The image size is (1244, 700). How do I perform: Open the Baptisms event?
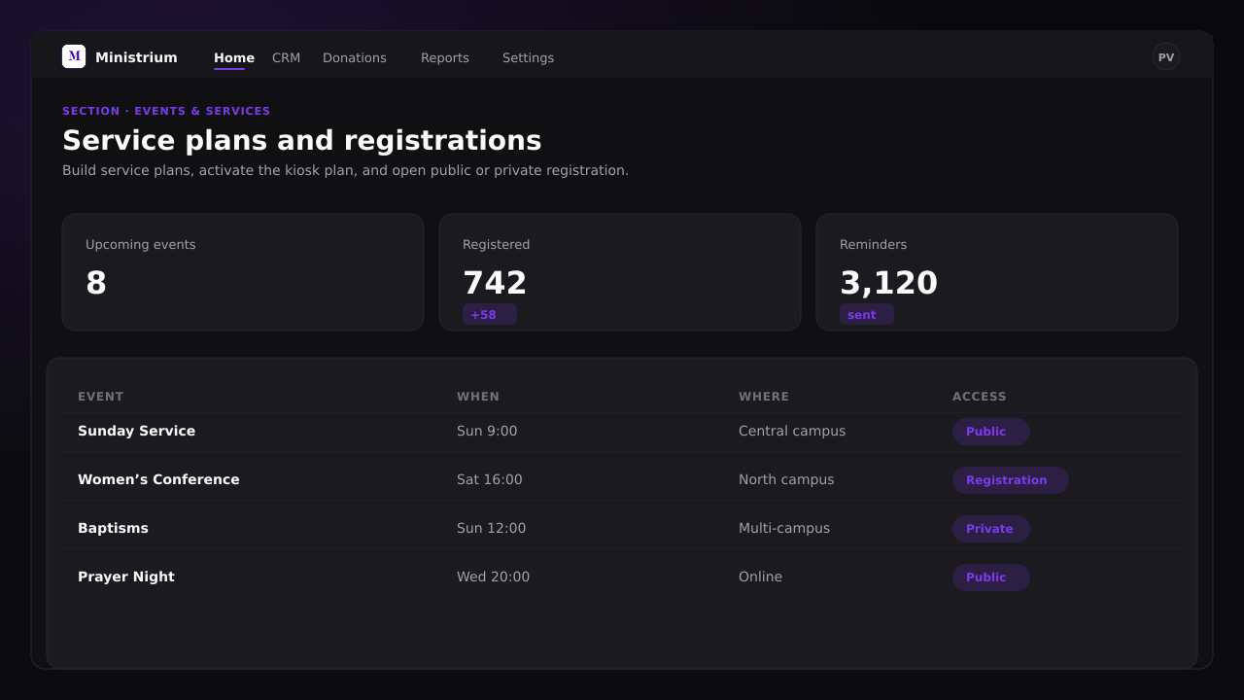coord(113,528)
